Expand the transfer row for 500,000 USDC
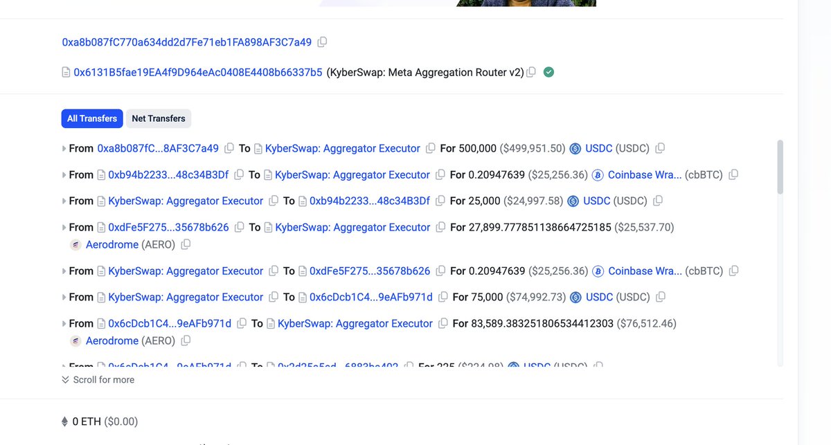This screenshot has height=445, width=831. pos(64,148)
